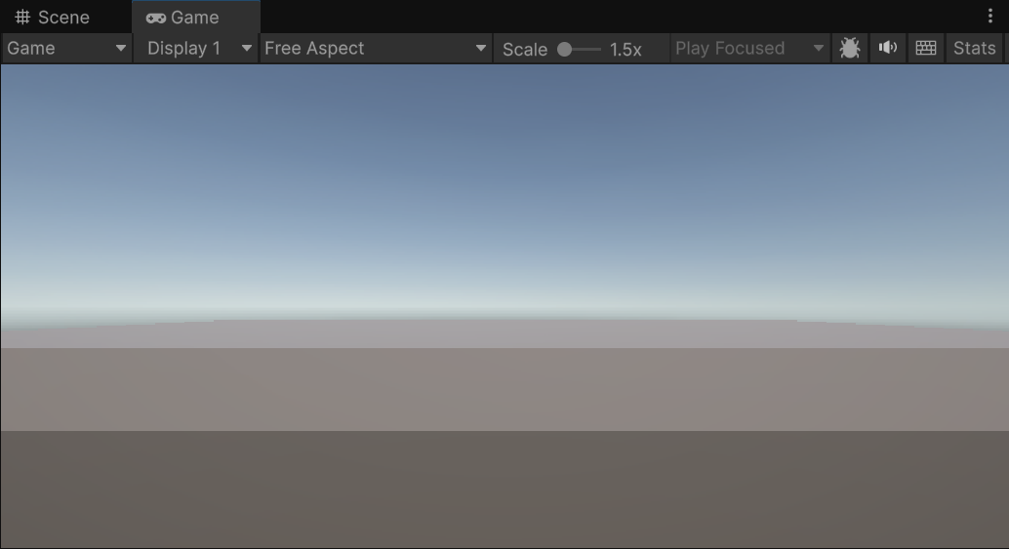Toggle the Frame Debugger bug icon
The width and height of the screenshot is (1009, 549).
click(x=849, y=48)
